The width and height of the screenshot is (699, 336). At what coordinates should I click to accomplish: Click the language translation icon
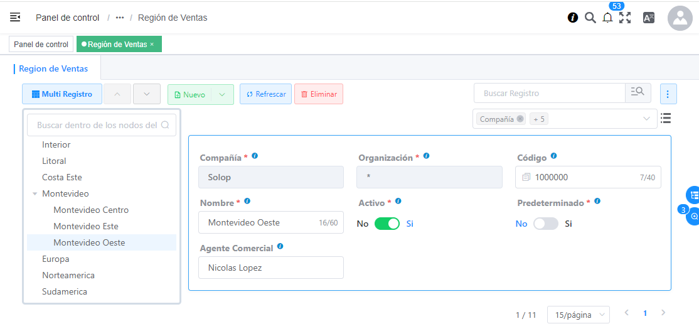tap(649, 18)
